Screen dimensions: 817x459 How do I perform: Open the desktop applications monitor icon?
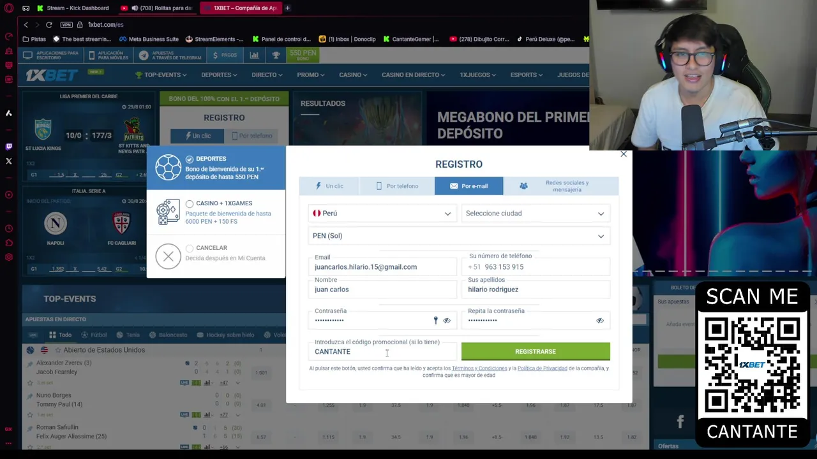(27, 55)
